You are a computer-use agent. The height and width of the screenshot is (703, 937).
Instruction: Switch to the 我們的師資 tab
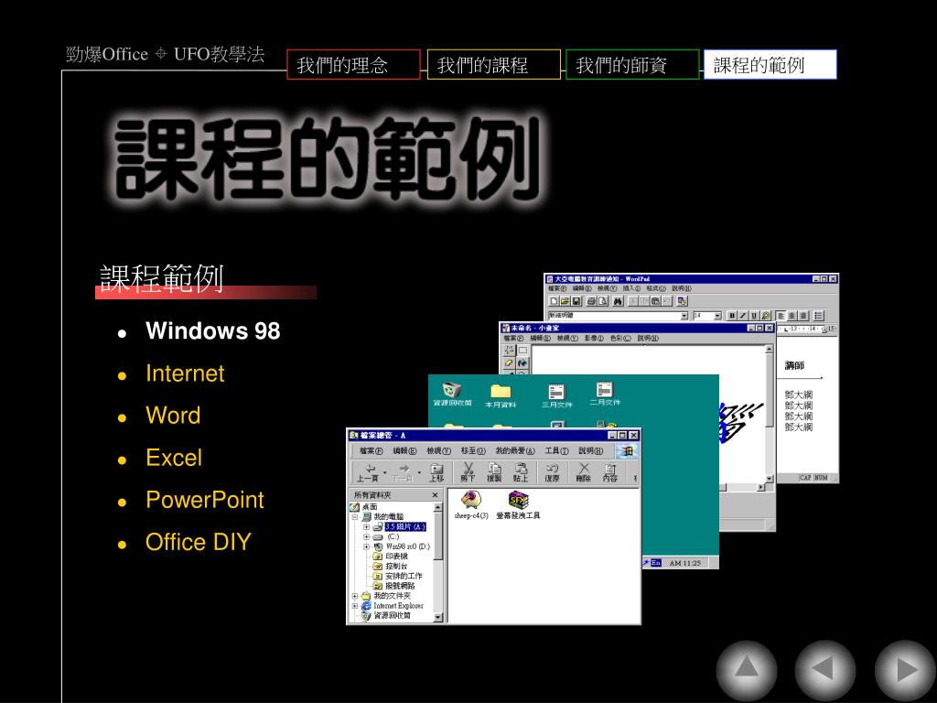632,65
